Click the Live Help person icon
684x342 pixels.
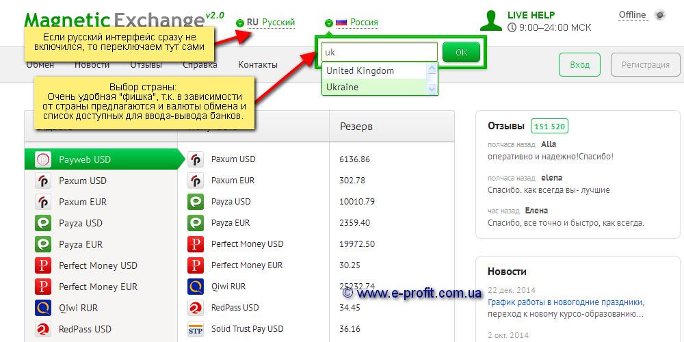tap(491, 21)
